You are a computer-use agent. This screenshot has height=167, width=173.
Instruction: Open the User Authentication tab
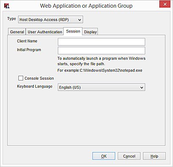[x=45, y=32]
